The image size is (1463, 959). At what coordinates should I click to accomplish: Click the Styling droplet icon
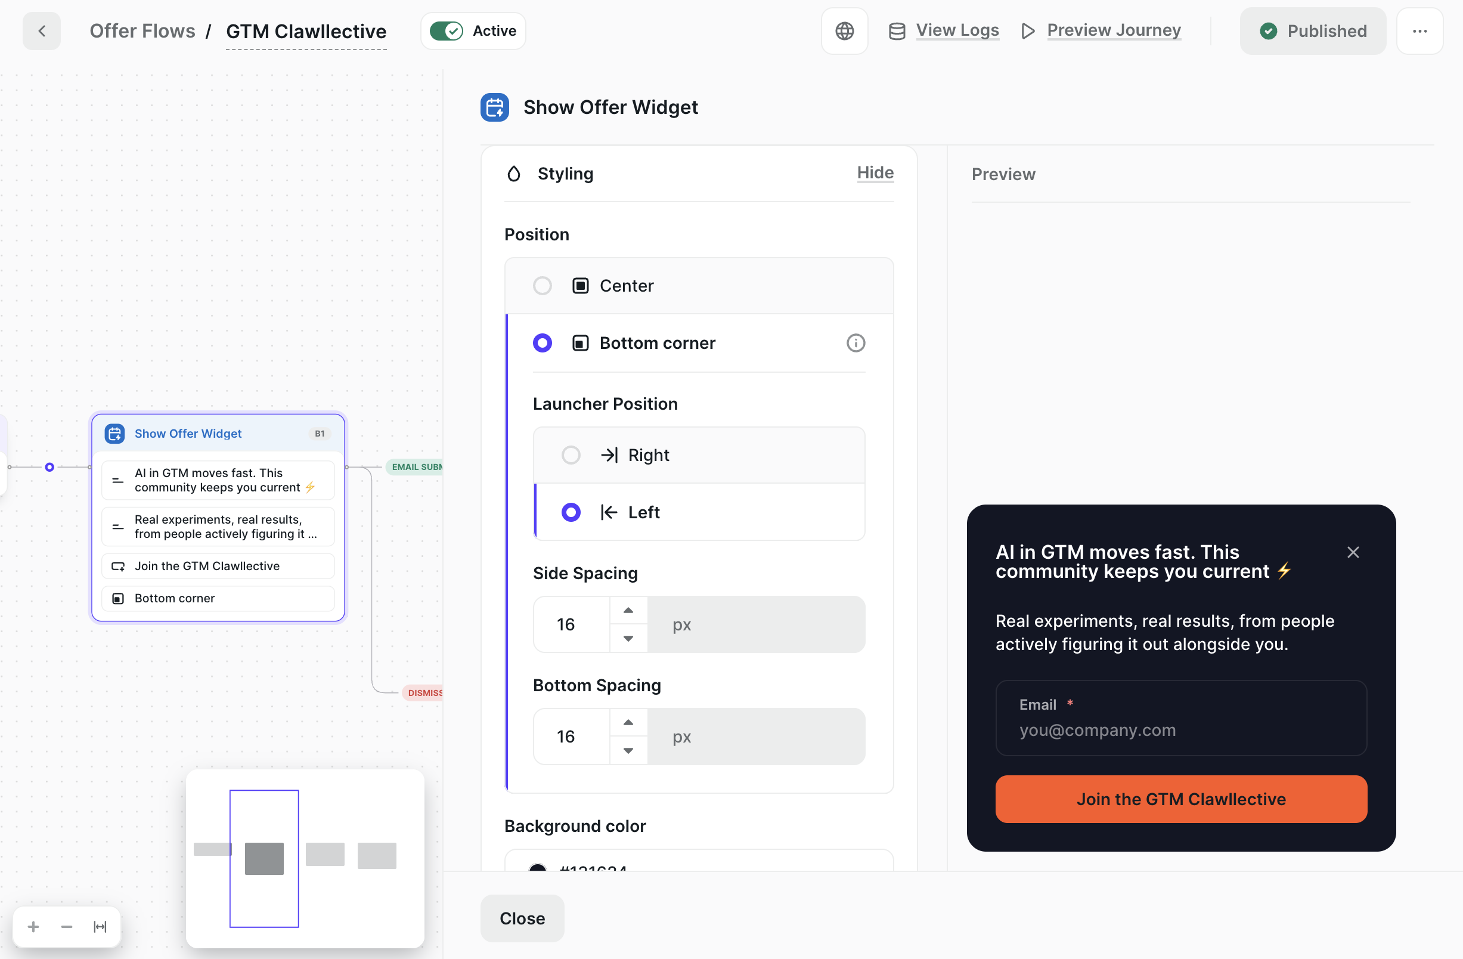(x=513, y=174)
